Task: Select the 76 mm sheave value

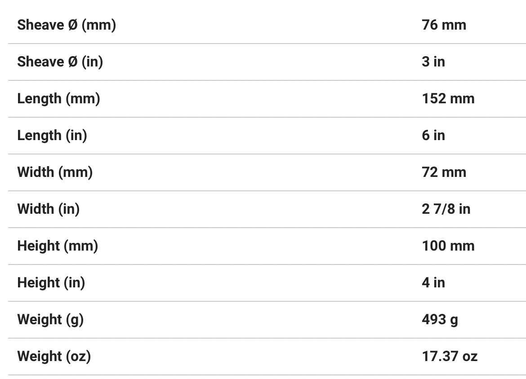Action: click(444, 25)
